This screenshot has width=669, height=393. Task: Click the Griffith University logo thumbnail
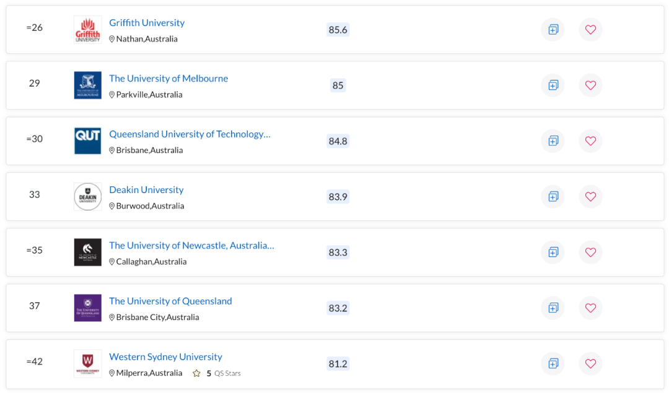click(87, 30)
